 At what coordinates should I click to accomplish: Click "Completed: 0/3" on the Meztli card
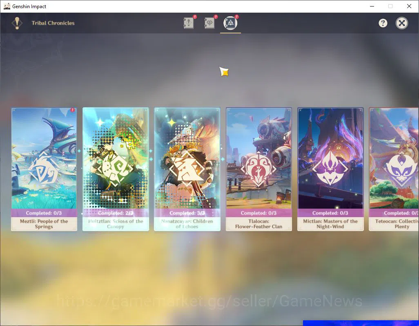(x=44, y=213)
